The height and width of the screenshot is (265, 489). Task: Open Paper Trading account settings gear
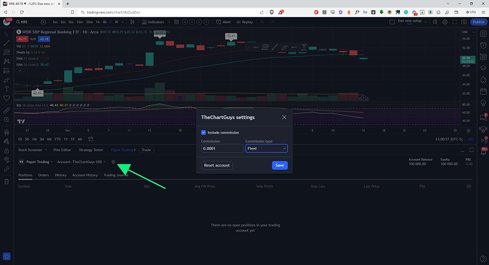point(113,162)
